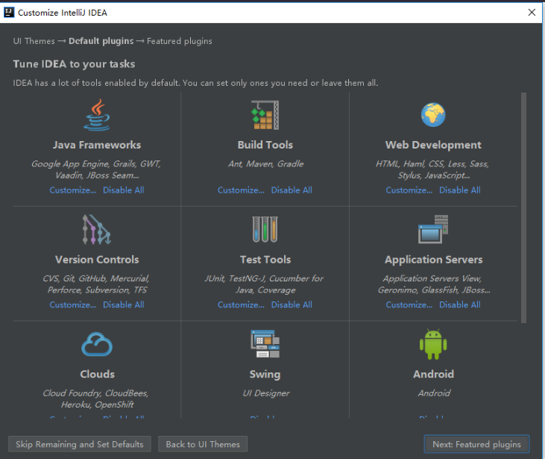Click the vertical scrollbar thumb
Image resolution: width=545 pixels, height=459 pixels.
(x=523, y=207)
